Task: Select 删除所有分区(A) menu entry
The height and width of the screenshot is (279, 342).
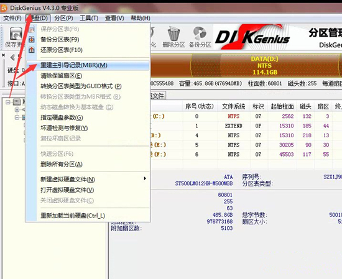Action: pos(88,164)
